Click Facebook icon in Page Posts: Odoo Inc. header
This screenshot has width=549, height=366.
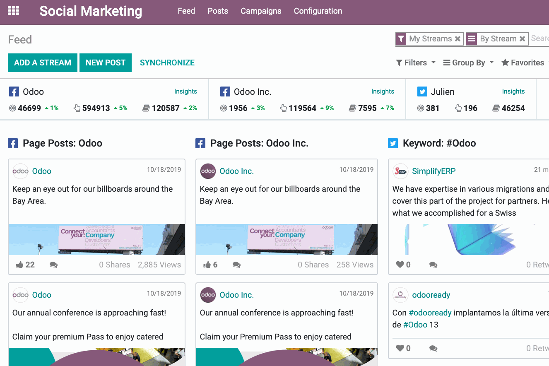tap(200, 144)
